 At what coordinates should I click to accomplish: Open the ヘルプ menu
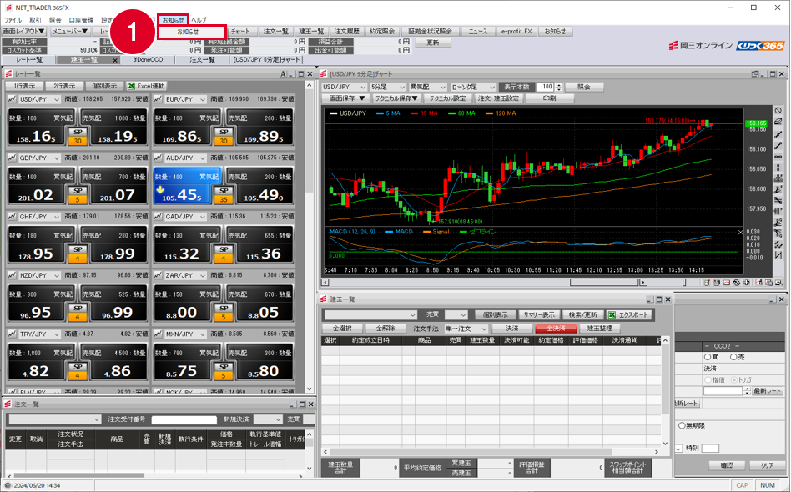coord(199,20)
